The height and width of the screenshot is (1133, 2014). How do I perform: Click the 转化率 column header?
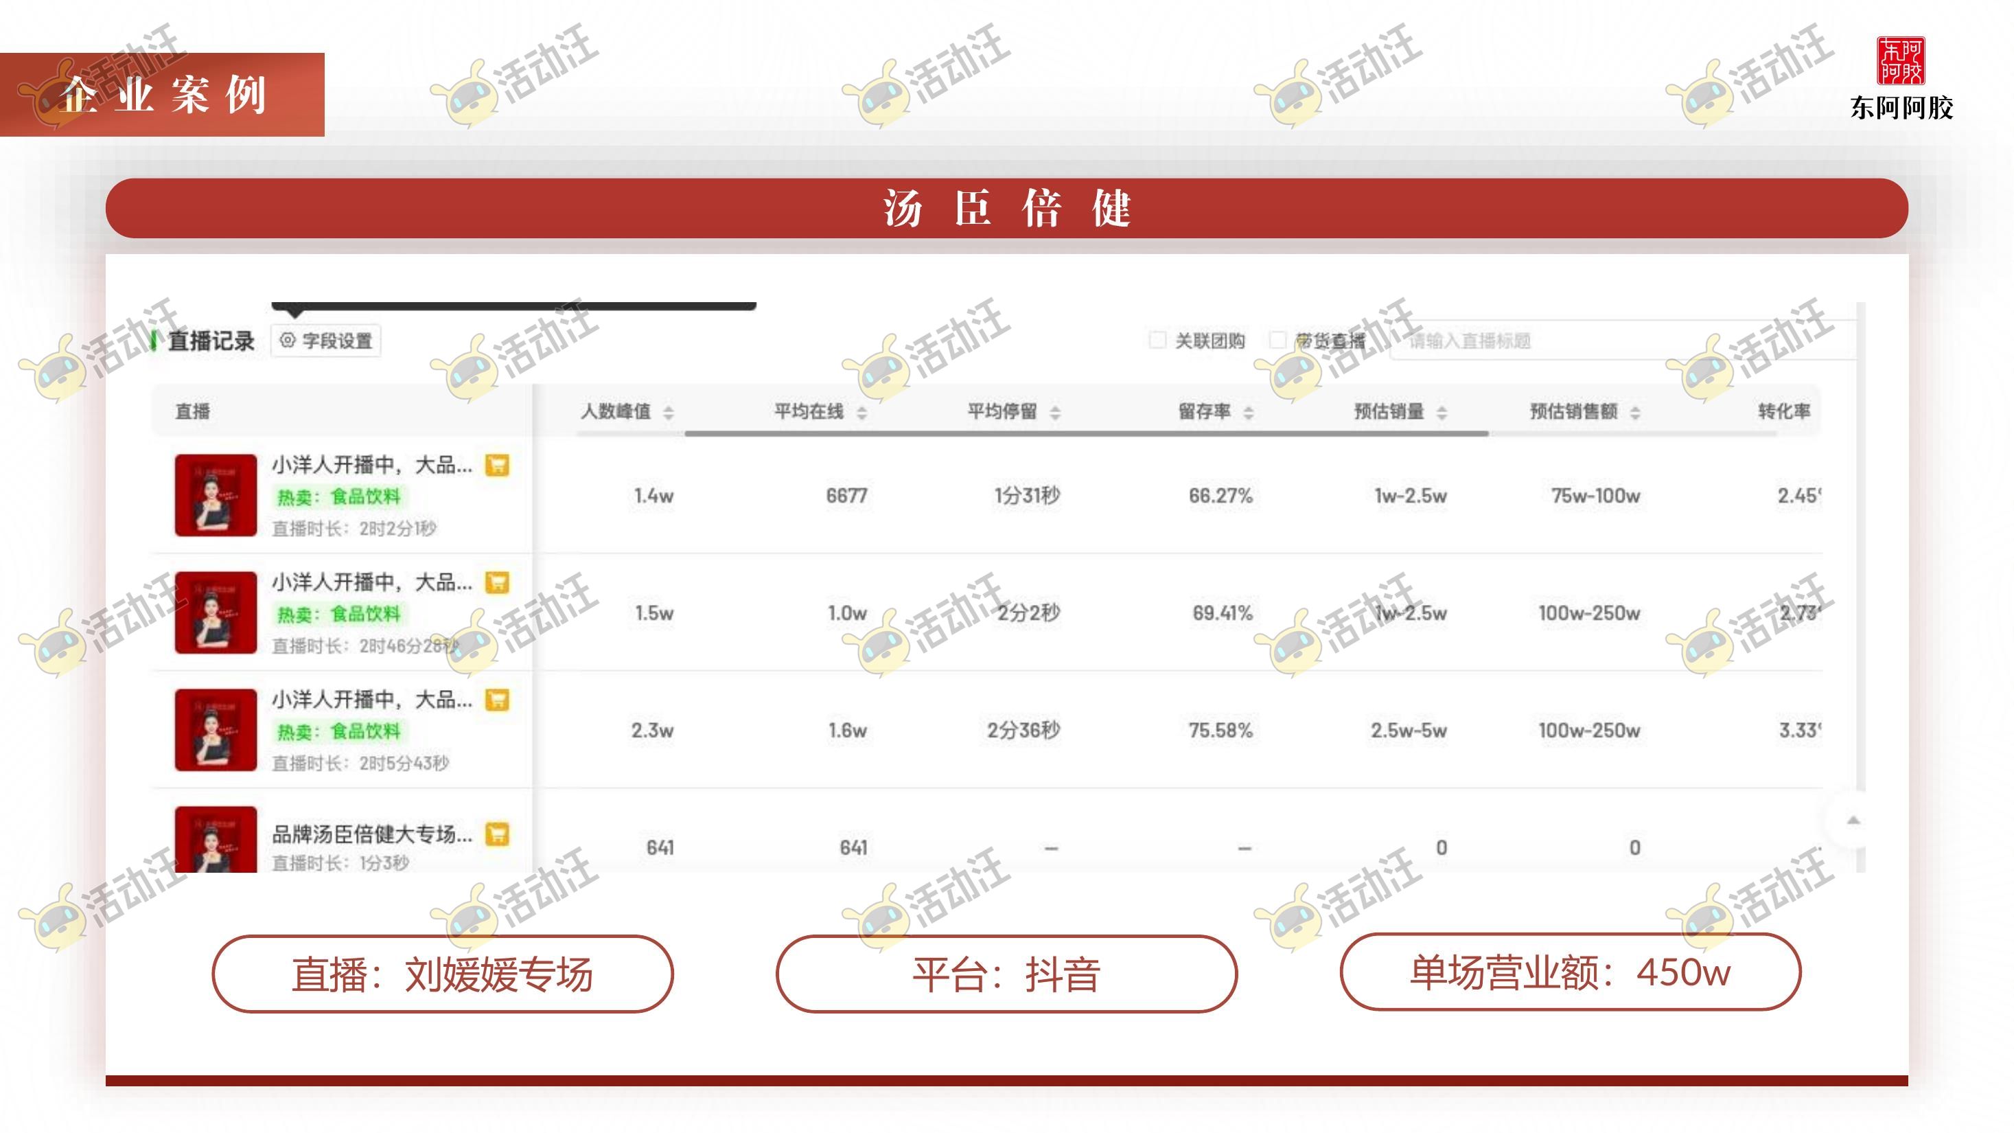pos(1784,411)
